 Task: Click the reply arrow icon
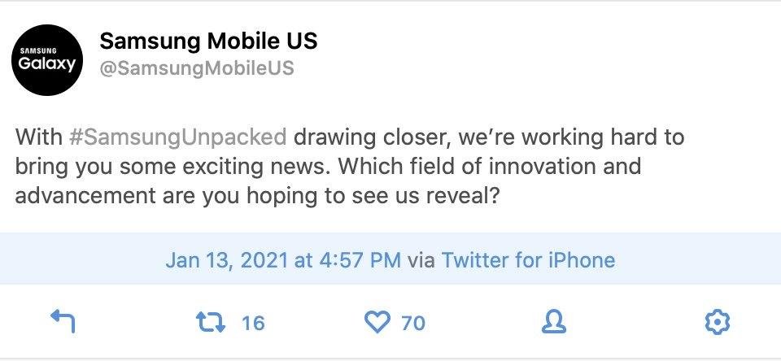tap(63, 321)
